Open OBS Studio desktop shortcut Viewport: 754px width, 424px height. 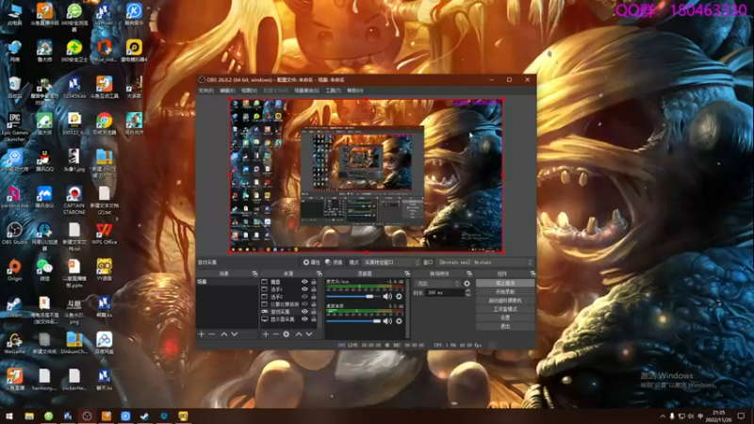point(14,233)
